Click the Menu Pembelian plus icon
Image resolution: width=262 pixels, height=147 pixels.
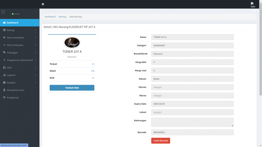pos(4,38)
